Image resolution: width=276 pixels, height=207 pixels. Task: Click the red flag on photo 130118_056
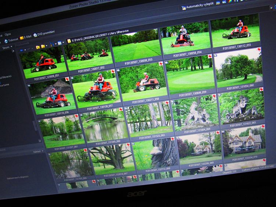[x=67, y=79]
